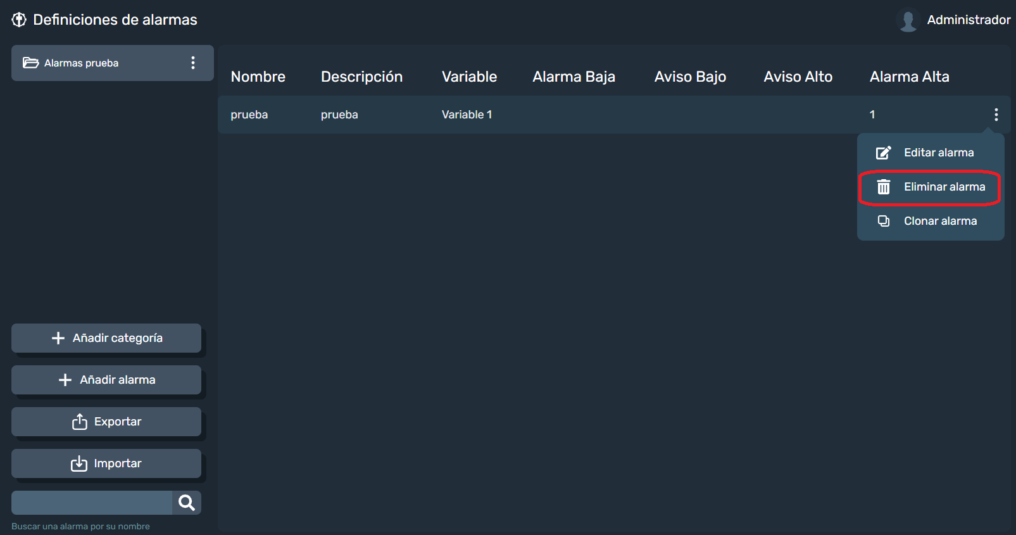Click the Añadir categoría button
Image resolution: width=1016 pixels, height=535 pixels.
[x=106, y=338]
